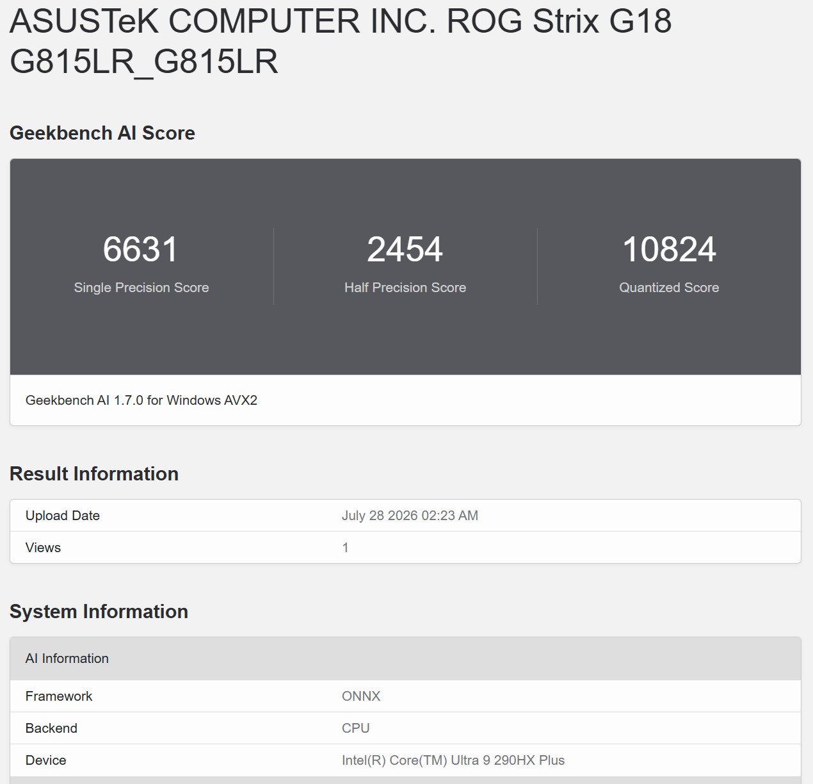Select the ASUSTeK ROG Strix G18 page title
813x784 pixels.
pos(341,41)
